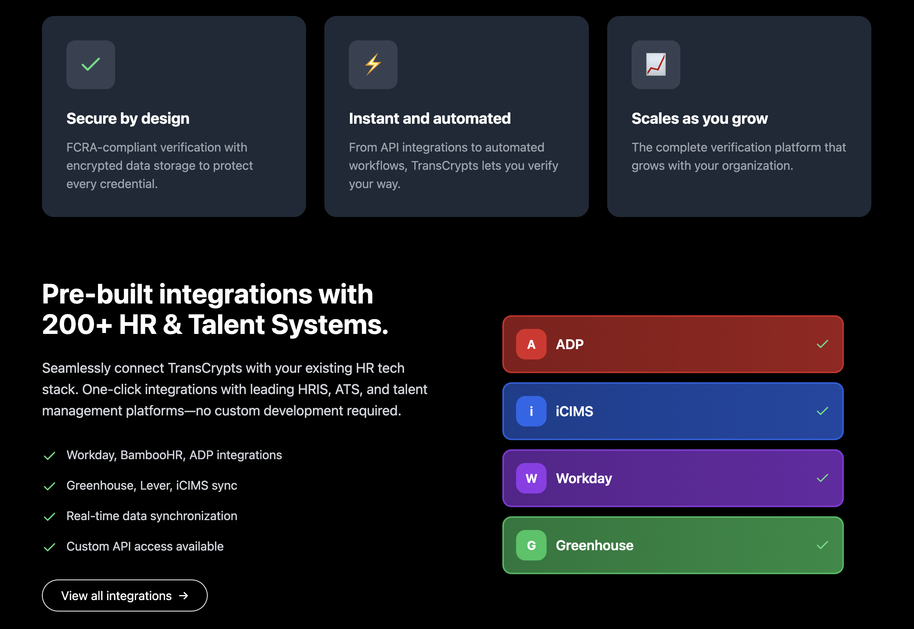914x629 pixels.
Task: Click the checkmark on the ADP row
Action: (x=822, y=344)
